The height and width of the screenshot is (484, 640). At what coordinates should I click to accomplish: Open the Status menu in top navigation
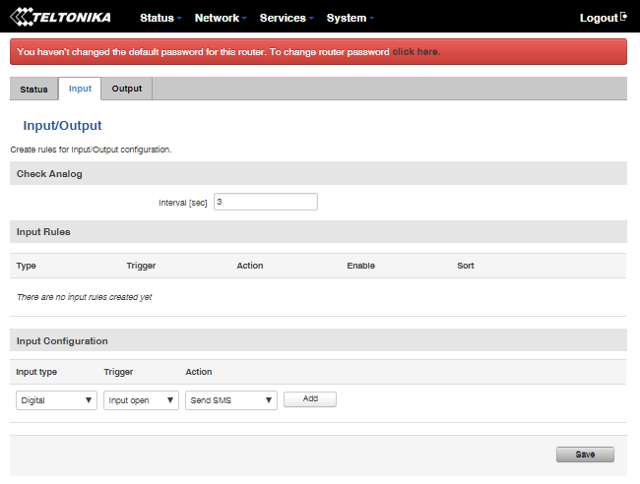tap(160, 18)
